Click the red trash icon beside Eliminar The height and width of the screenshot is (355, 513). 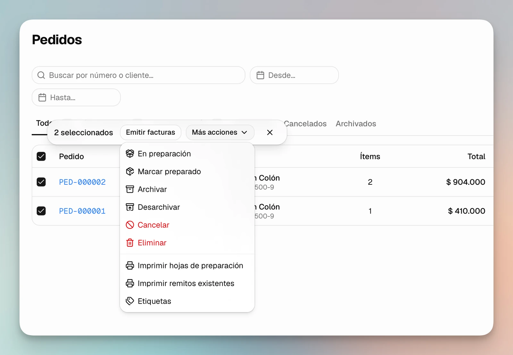pos(130,243)
